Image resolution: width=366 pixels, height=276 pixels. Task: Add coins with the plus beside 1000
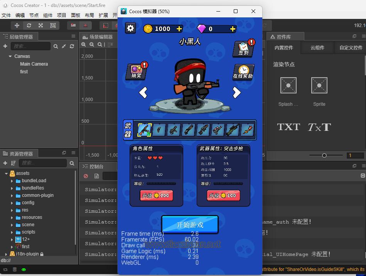179,29
